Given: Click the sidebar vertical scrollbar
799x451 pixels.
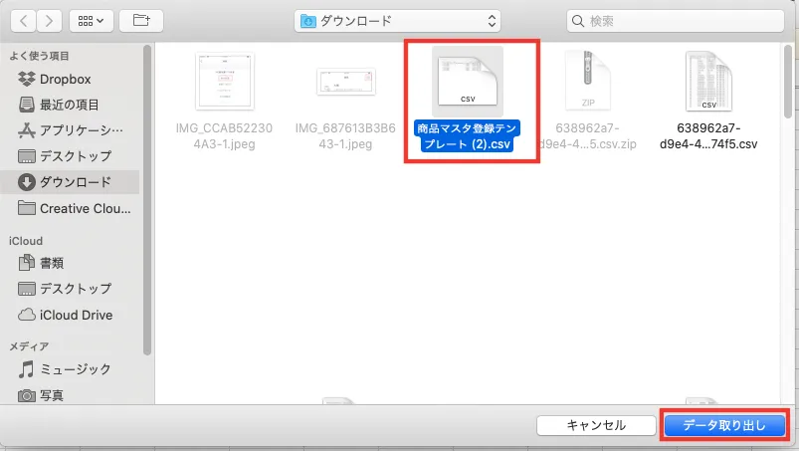Looking at the screenshot, I should (146, 200).
